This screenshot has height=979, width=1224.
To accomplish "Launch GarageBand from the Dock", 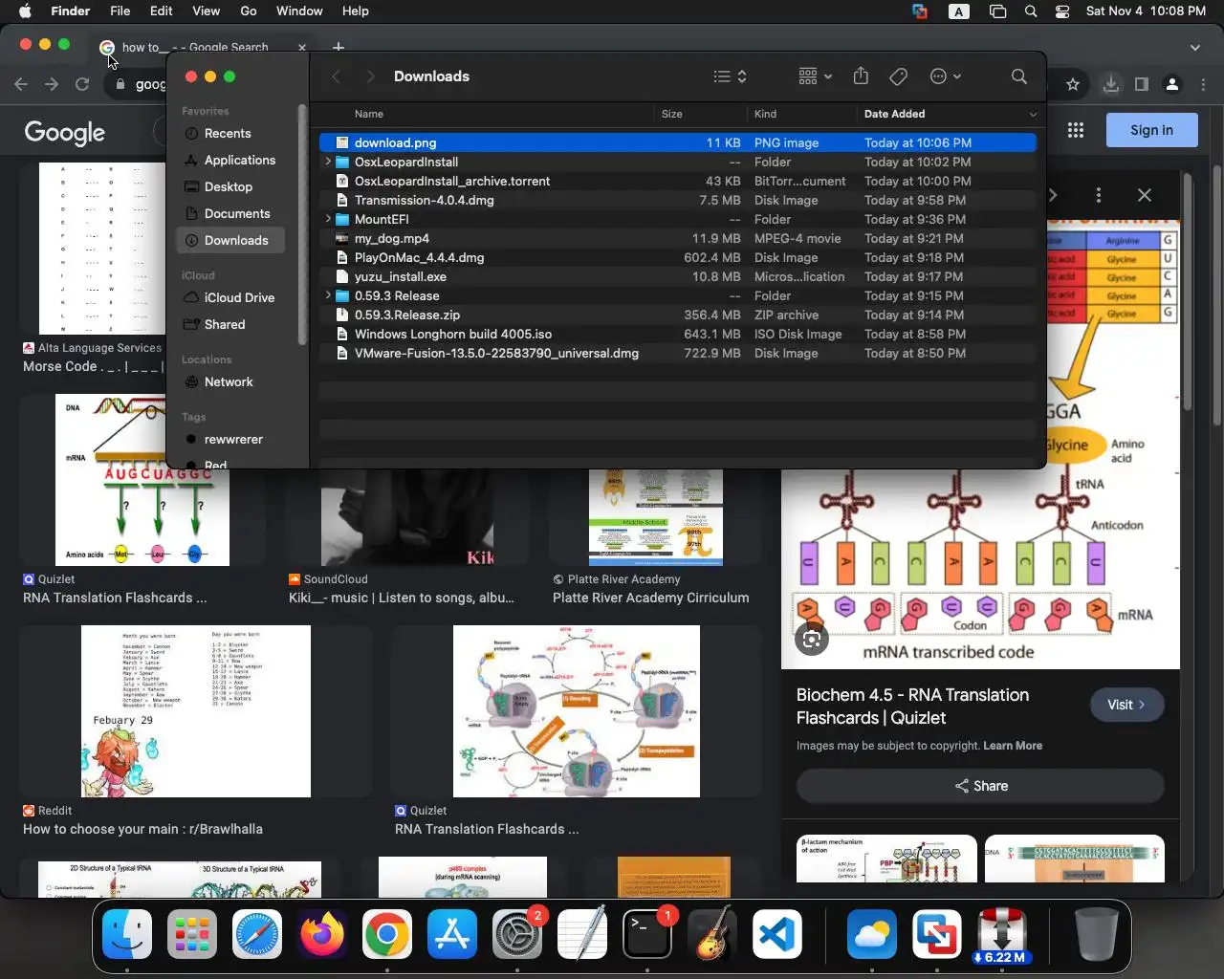I will (x=712, y=934).
